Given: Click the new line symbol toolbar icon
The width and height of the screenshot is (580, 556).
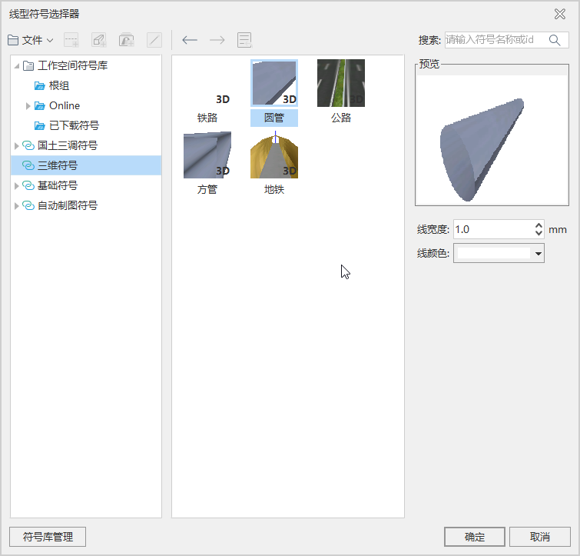Looking at the screenshot, I should click(x=71, y=40).
